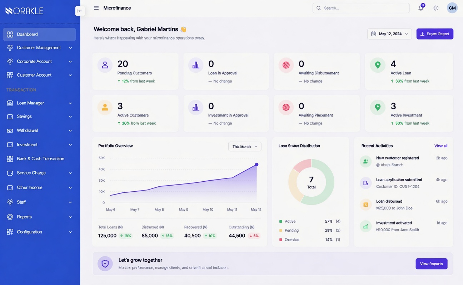
Task: Click the Loan in Approval chart icon
Action: coord(196,65)
